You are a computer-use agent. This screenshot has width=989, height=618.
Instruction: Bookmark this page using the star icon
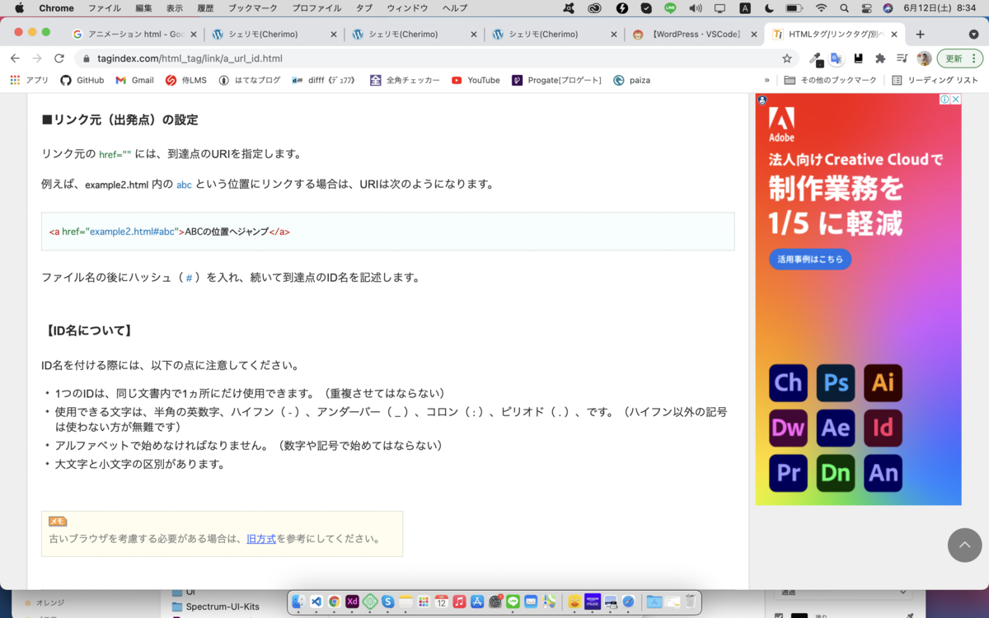point(787,59)
